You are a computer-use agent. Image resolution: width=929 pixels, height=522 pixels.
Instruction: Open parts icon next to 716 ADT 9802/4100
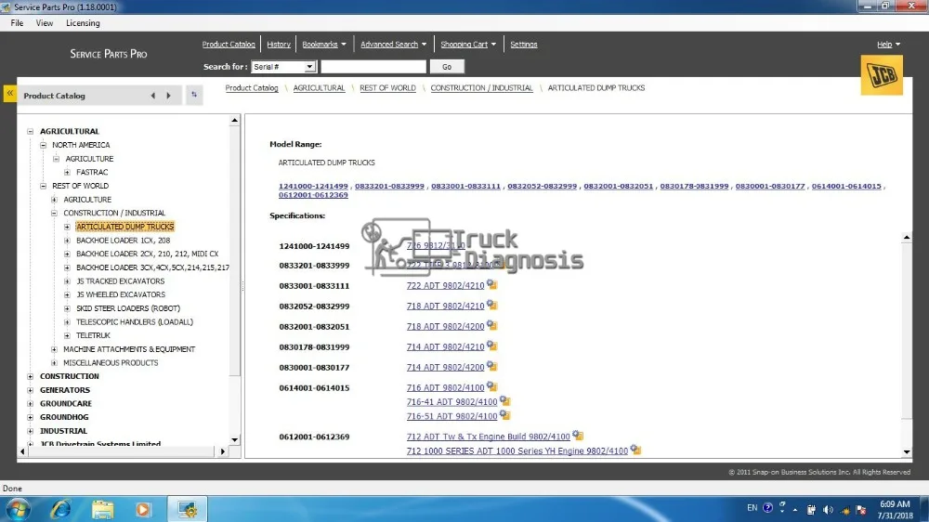click(491, 386)
